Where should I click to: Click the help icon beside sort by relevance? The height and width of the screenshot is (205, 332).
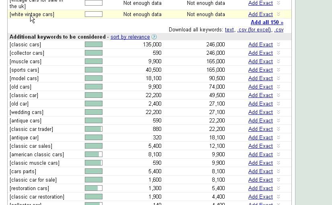[154, 37]
